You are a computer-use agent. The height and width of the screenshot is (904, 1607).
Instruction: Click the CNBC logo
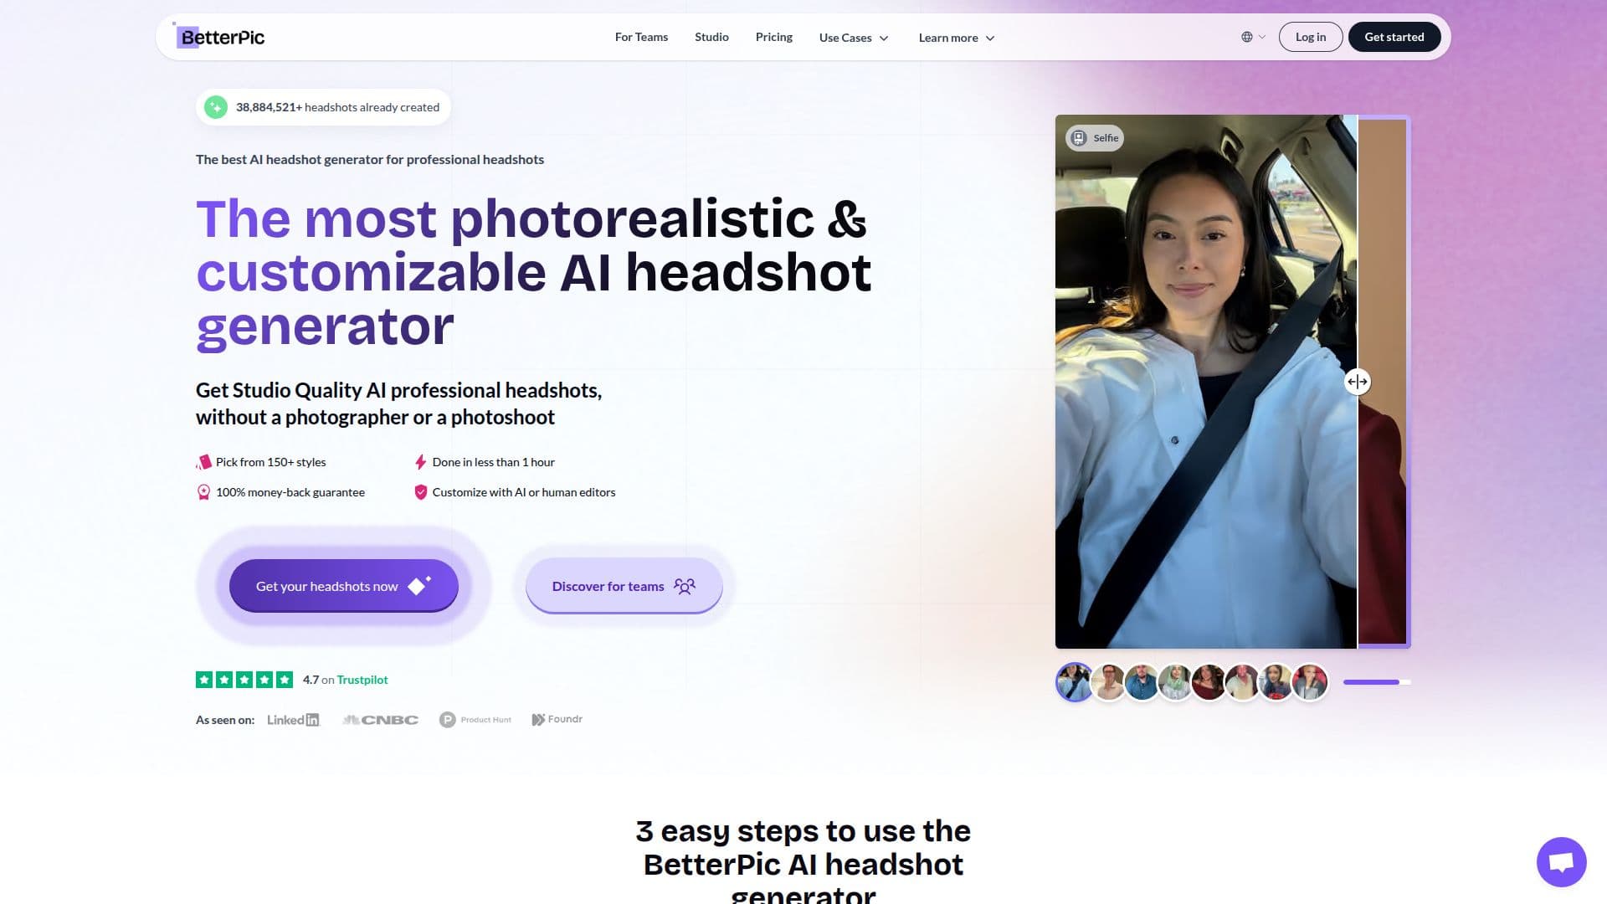coord(380,720)
